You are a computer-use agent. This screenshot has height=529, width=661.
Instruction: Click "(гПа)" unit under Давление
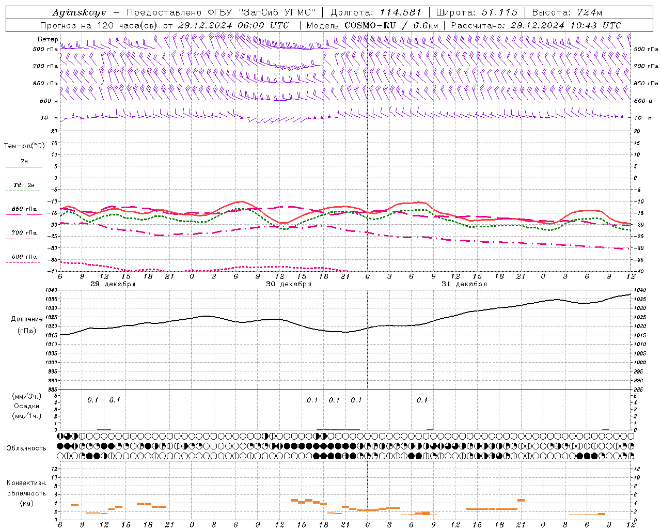[x=26, y=331]
